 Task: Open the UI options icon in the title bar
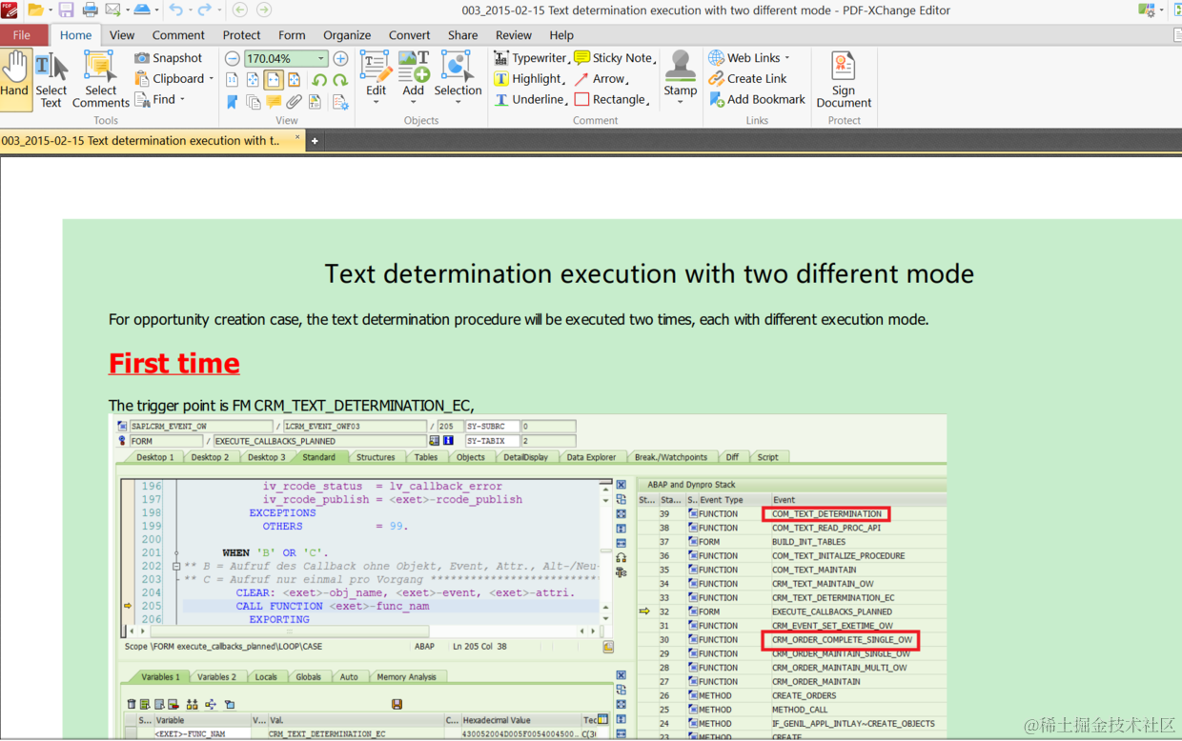tap(1147, 10)
